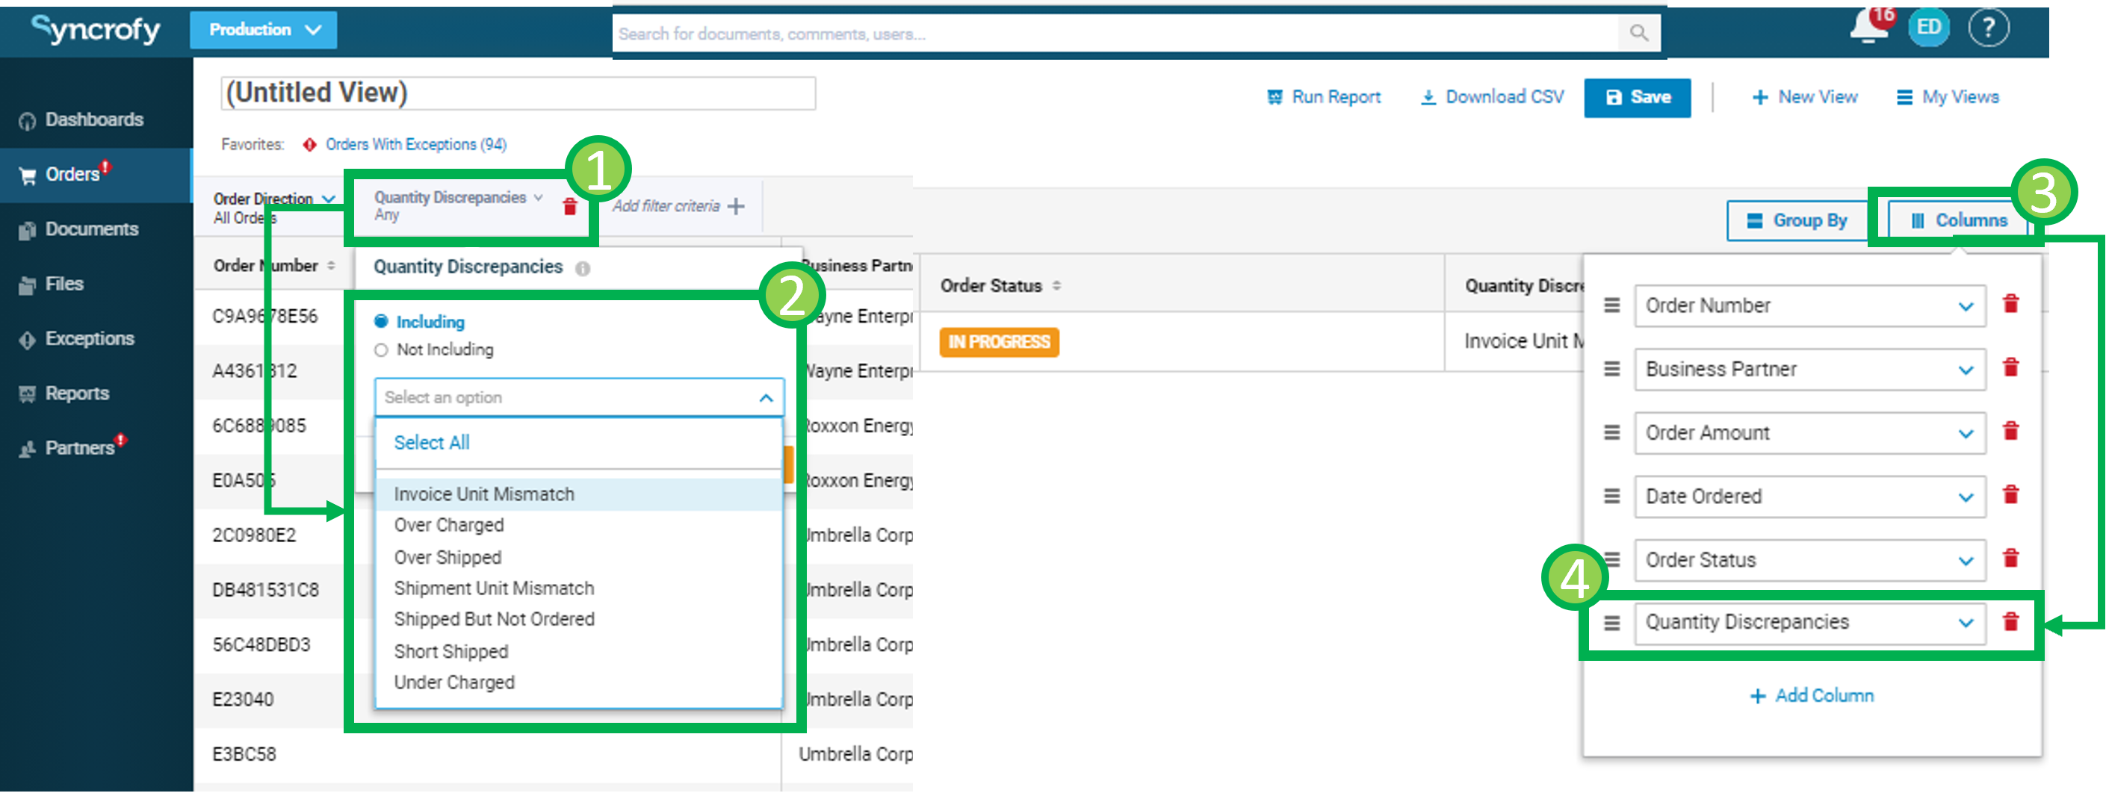2106x796 pixels.
Task: Grab the Order Number drag handle
Action: [1611, 305]
